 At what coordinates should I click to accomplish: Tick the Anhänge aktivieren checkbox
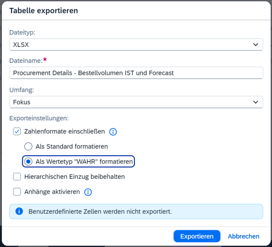click(17, 192)
